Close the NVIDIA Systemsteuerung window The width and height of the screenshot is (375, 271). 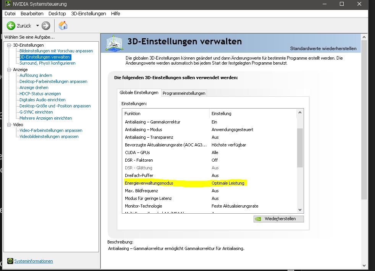tap(359, 4)
